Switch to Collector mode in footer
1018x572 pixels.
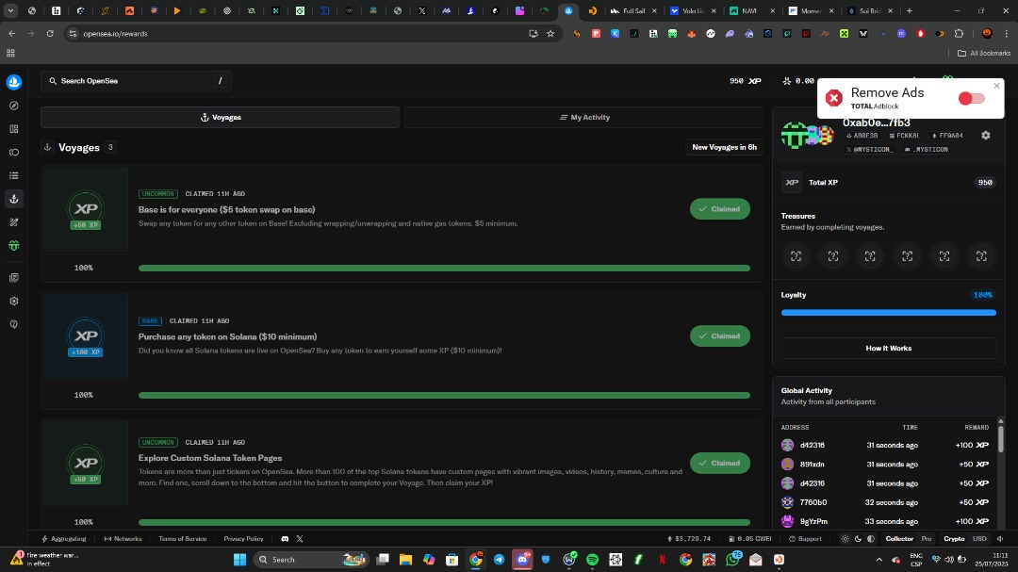[899, 539]
